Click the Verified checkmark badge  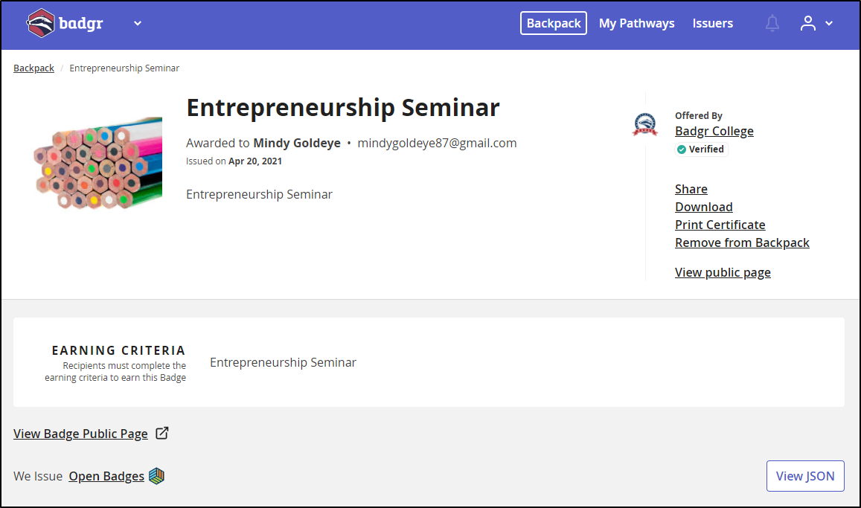701,149
